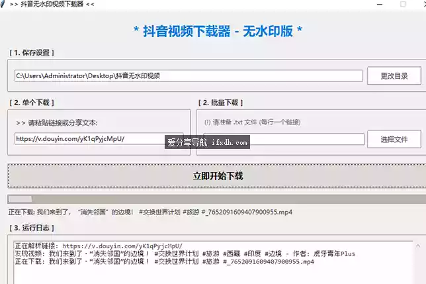Select the [ 2. 单个下载 ] label

pyautogui.click(x=32, y=103)
